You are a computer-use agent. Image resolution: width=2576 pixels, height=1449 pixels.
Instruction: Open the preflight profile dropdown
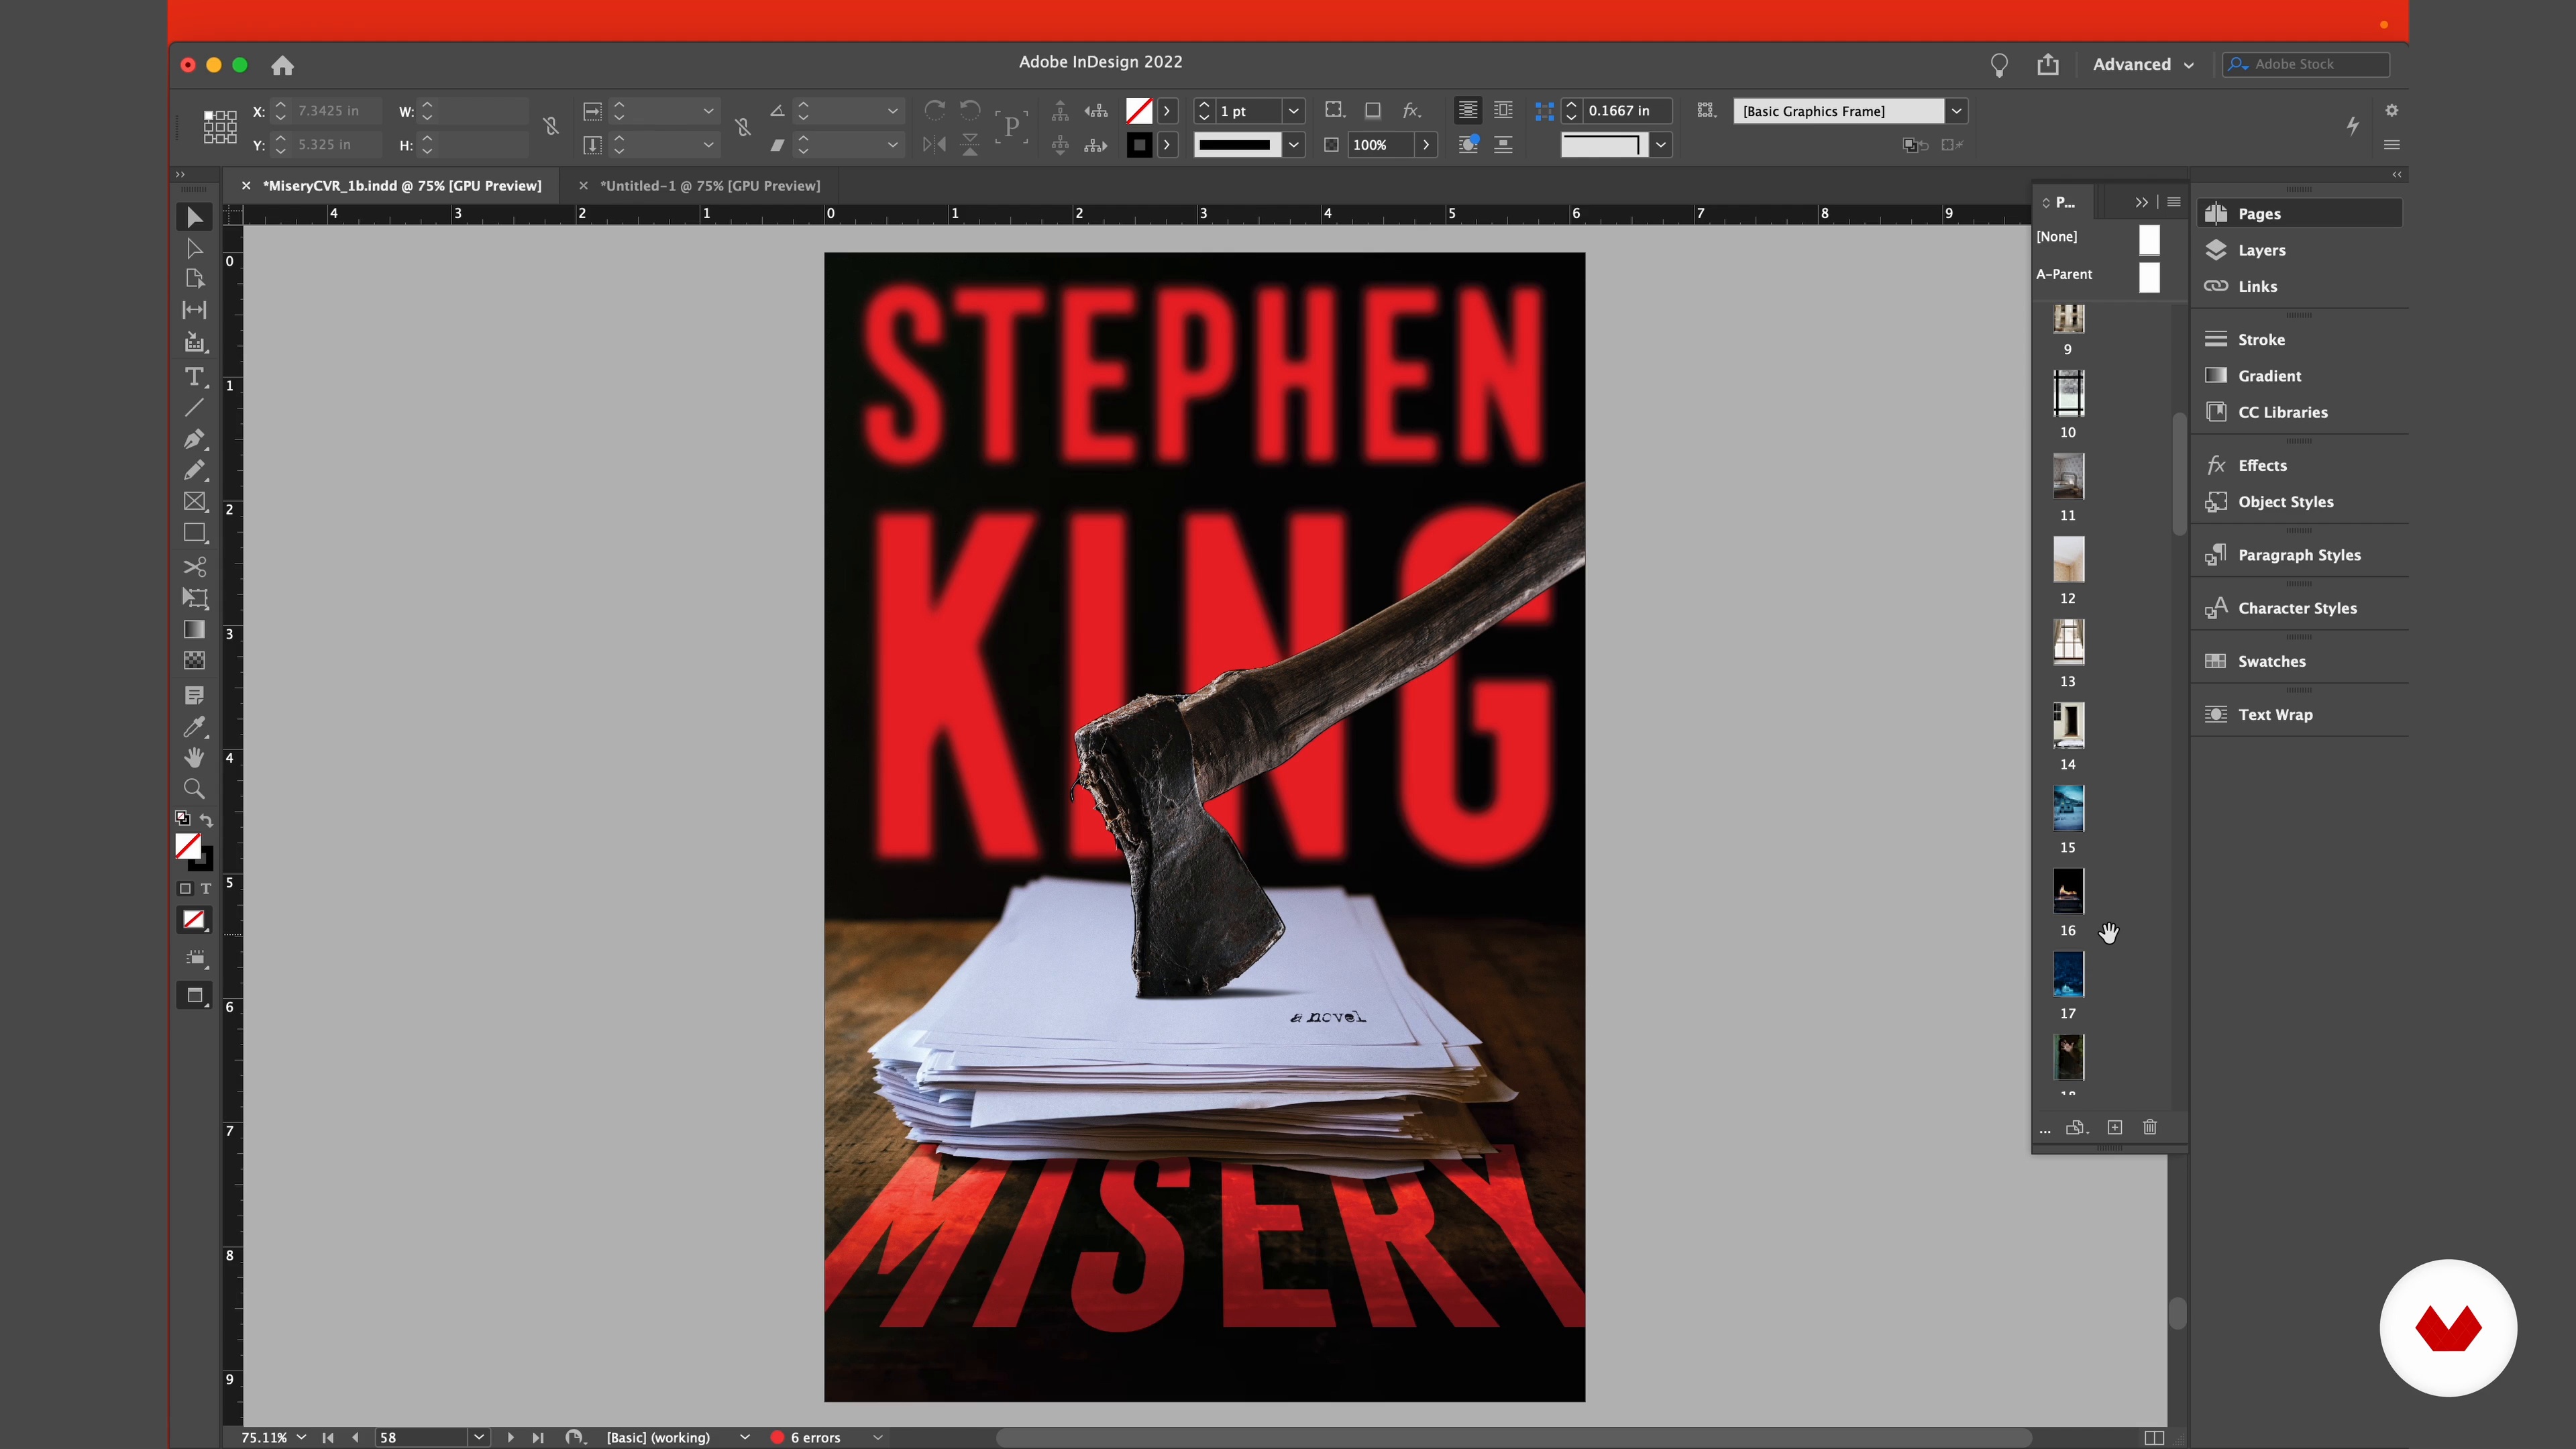click(x=745, y=1437)
